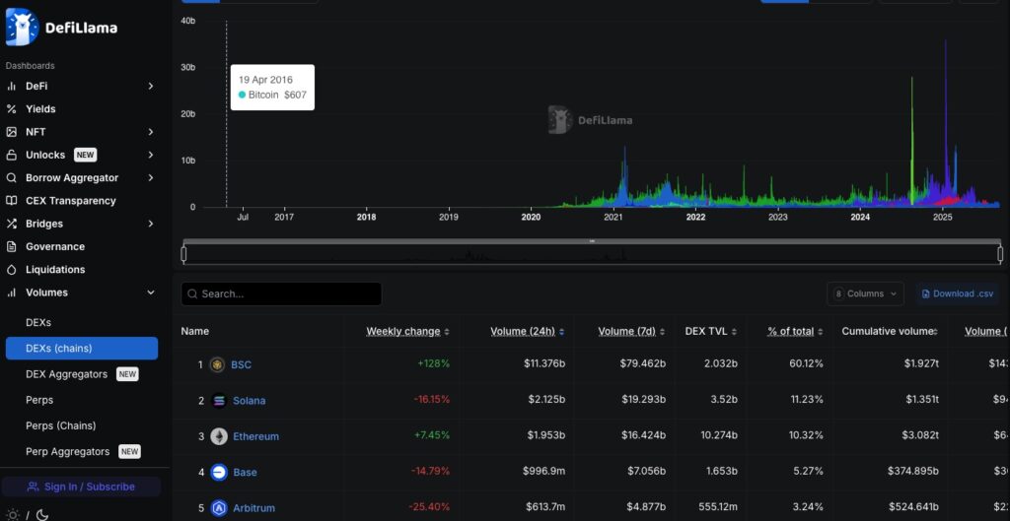
Task: Open the Arbitrum chain link
Action: pos(253,508)
